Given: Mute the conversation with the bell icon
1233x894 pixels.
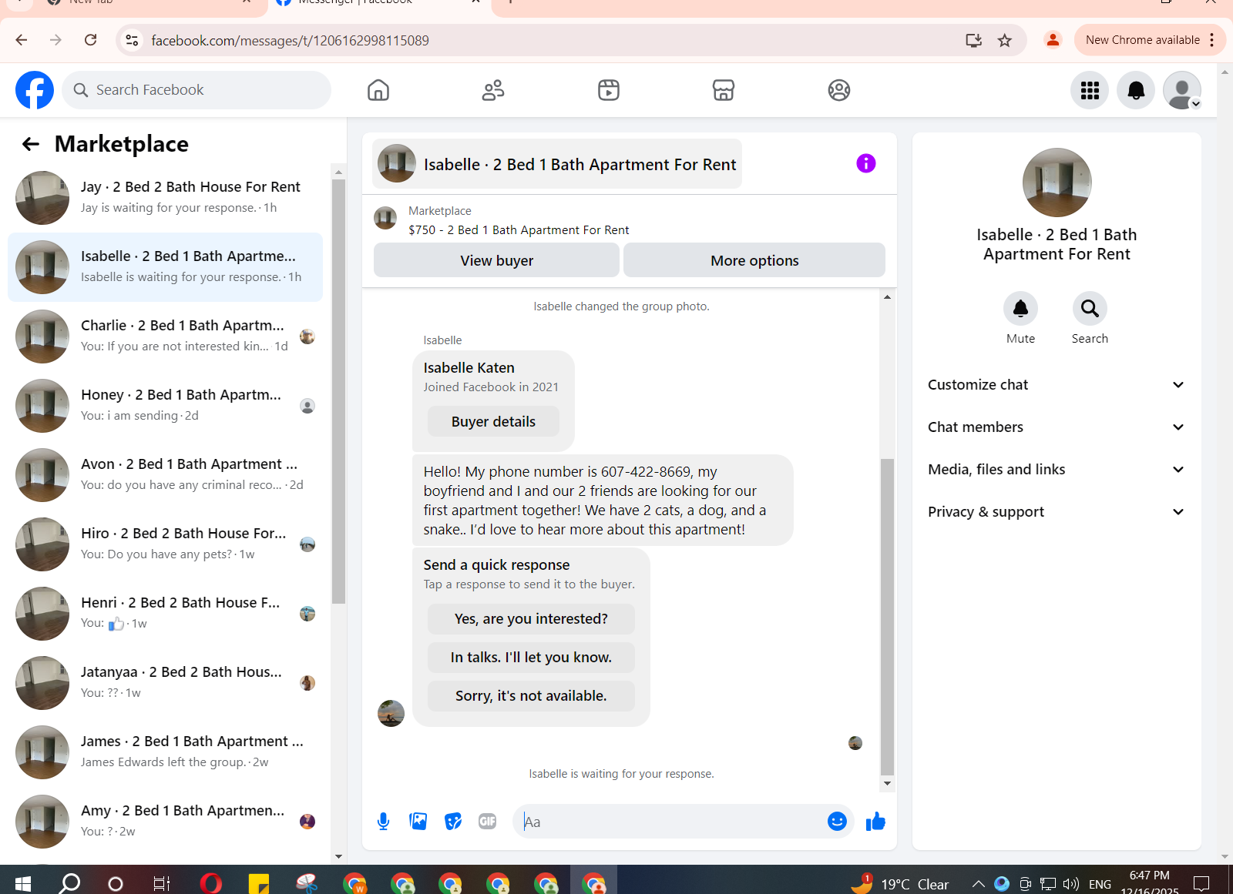Looking at the screenshot, I should 1020,309.
